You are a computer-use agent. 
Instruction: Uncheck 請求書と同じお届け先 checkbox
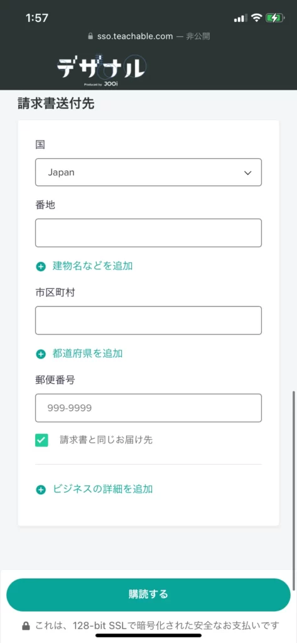point(41,440)
